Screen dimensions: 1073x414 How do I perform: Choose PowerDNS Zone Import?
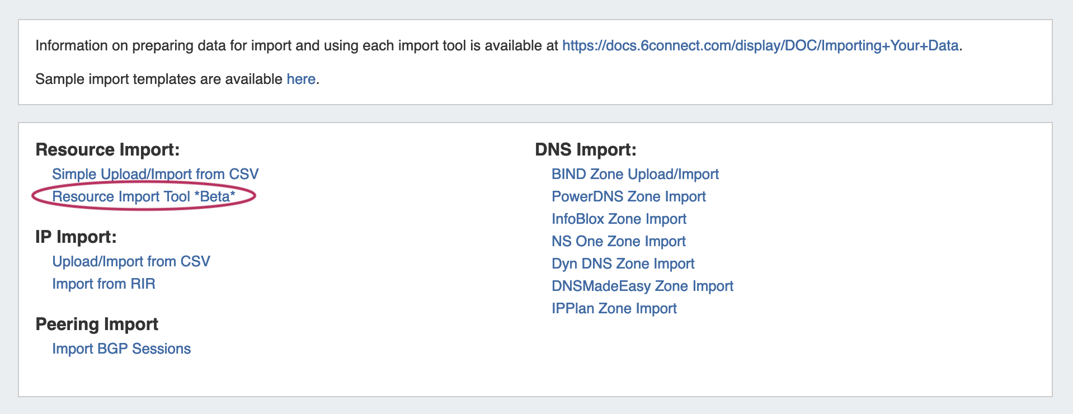[x=628, y=197]
